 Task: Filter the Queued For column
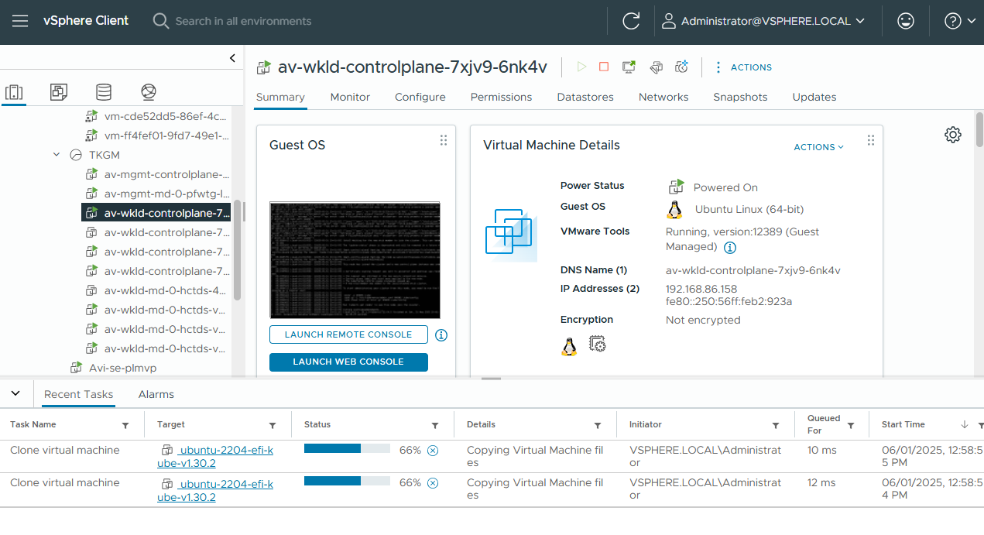(x=851, y=426)
